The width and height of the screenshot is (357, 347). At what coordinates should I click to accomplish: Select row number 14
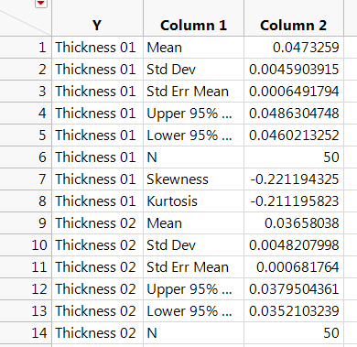click(26, 333)
